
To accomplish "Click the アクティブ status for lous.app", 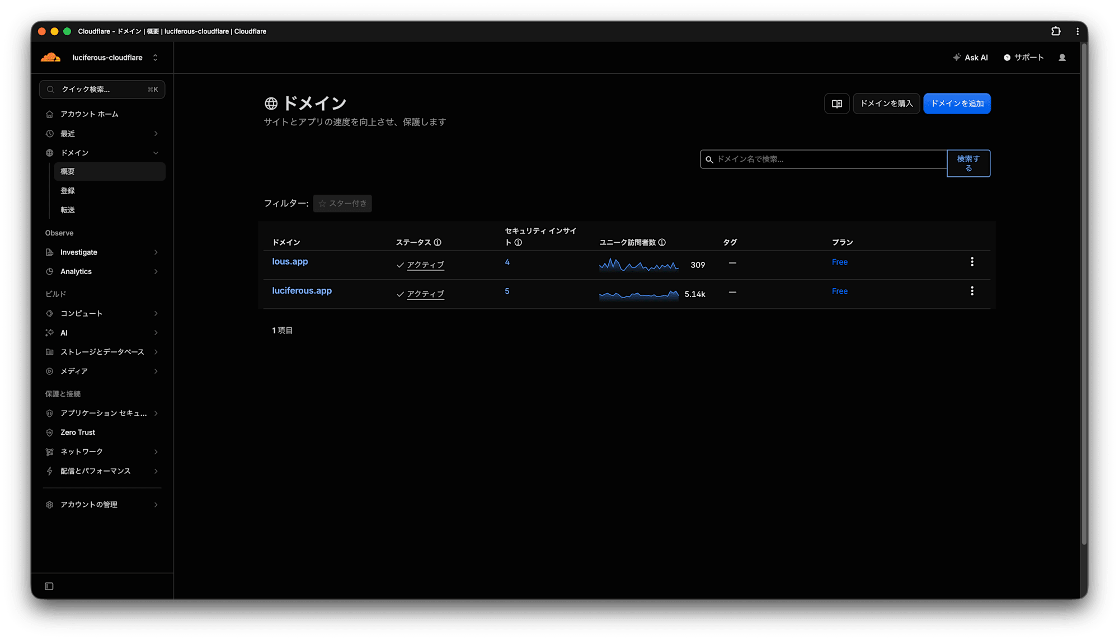I will tap(425, 265).
